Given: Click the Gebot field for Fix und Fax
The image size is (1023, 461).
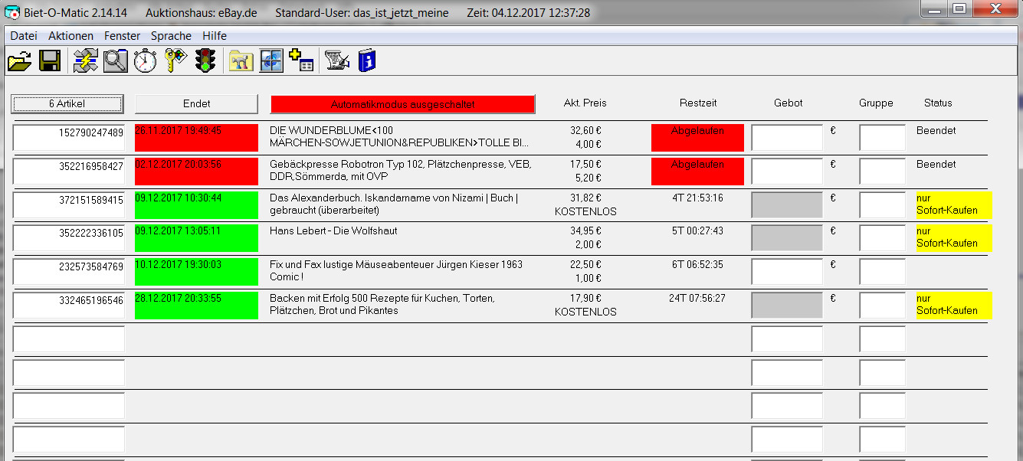Looking at the screenshot, I should [786, 272].
